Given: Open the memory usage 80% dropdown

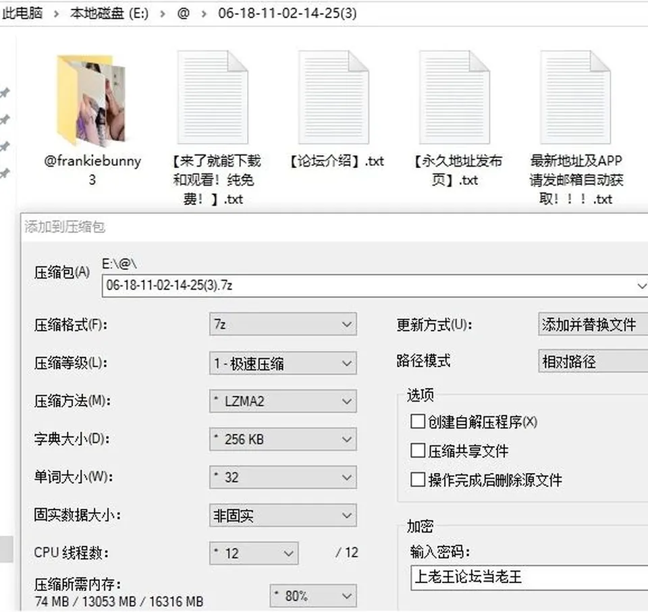Looking at the screenshot, I should coord(313,596).
